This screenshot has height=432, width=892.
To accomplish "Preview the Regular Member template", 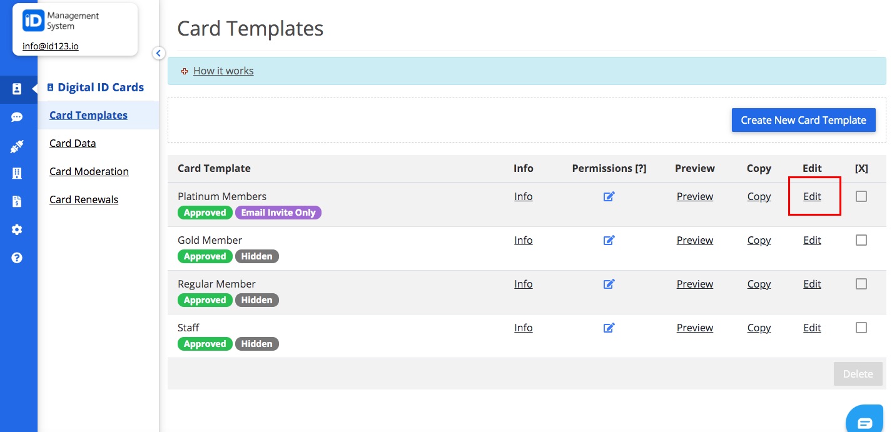I will point(694,284).
